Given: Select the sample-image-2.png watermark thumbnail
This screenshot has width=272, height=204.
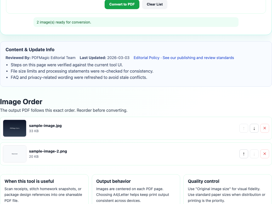Looking at the screenshot, I should (14, 154).
